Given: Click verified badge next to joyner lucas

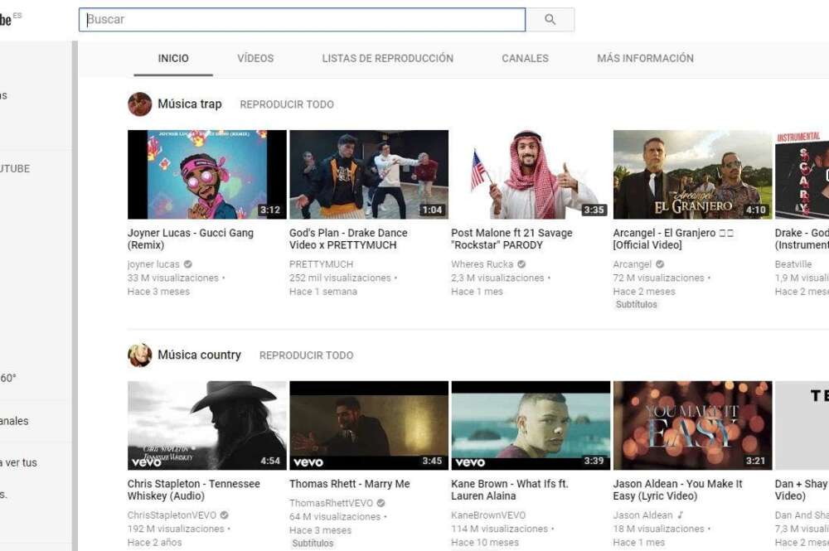Looking at the screenshot, I should [x=187, y=264].
